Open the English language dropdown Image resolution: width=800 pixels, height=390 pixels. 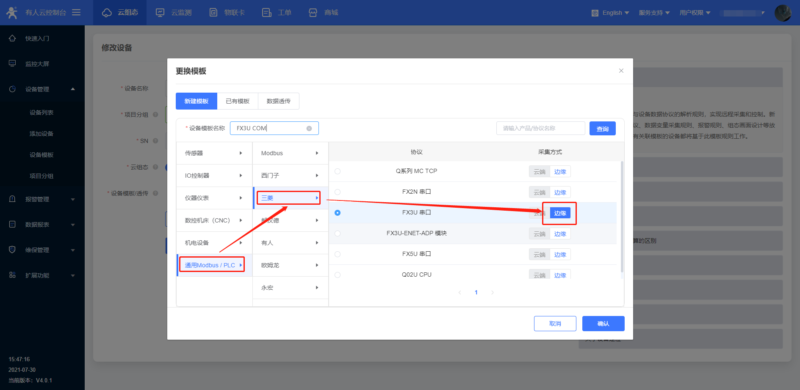point(611,13)
